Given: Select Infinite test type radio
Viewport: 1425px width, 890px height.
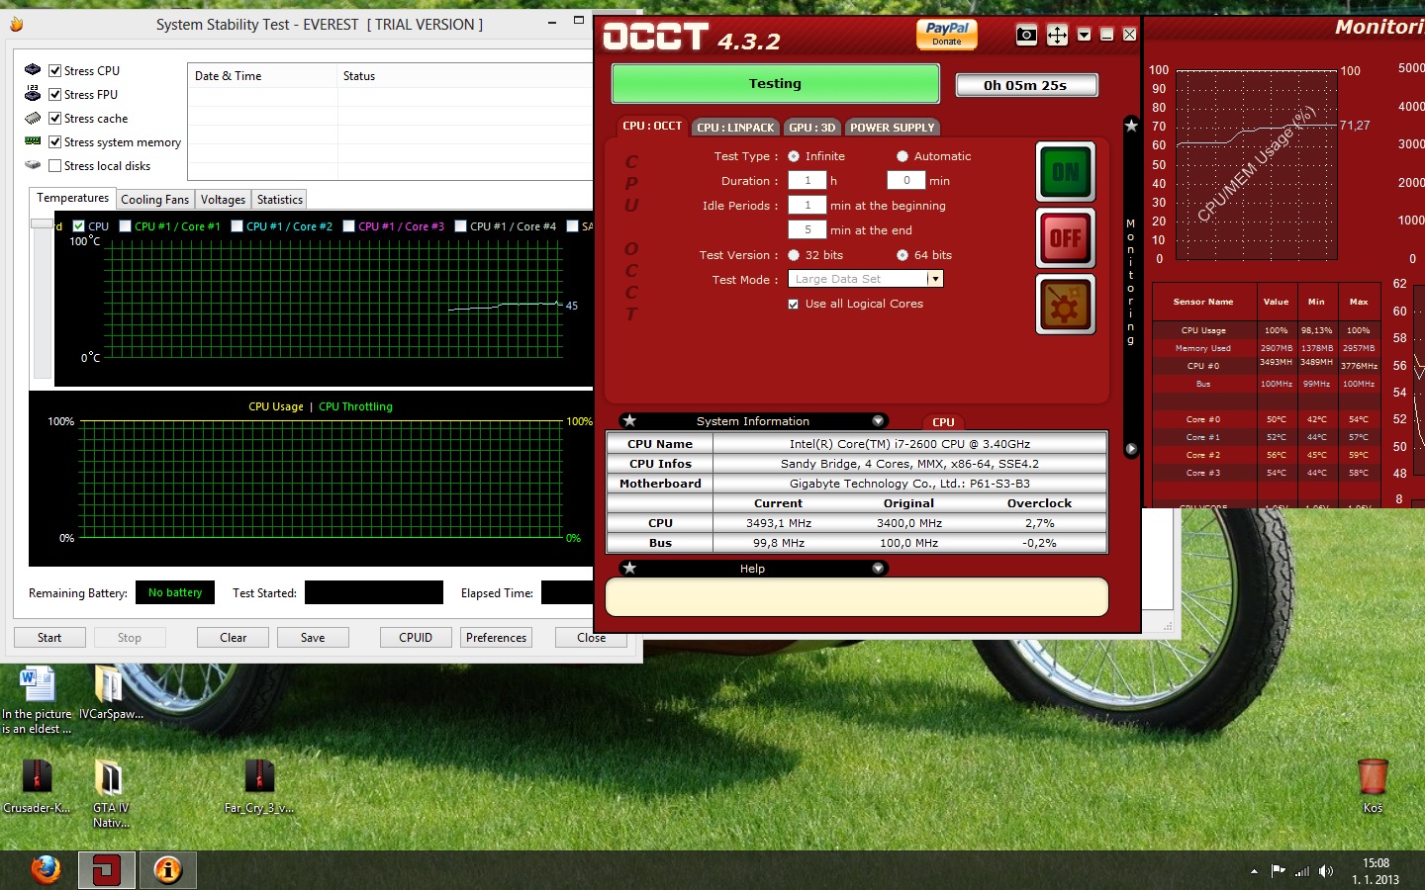Looking at the screenshot, I should [x=794, y=156].
